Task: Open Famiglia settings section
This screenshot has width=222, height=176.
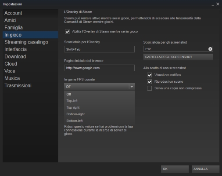Action: [30, 27]
